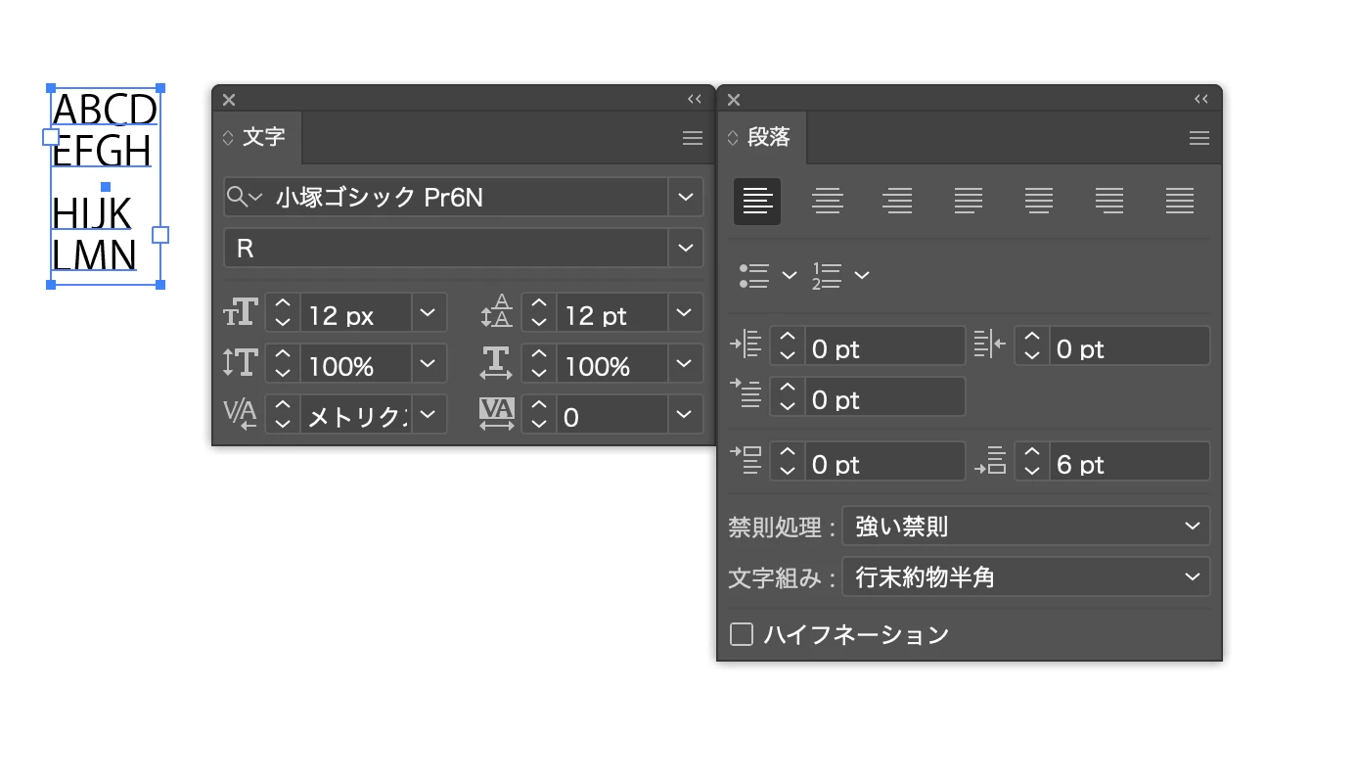
Task: Select justify all lines icon
Action: point(1180,201)
